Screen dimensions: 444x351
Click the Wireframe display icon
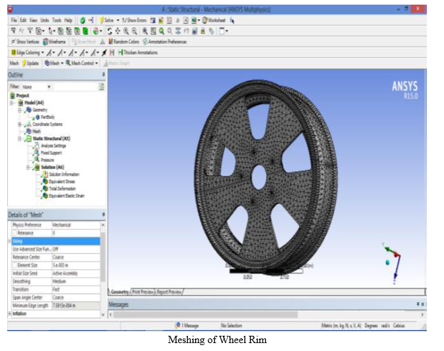point(45,42)
